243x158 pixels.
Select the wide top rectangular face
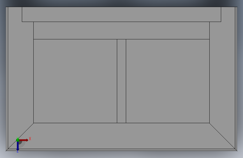pos(122,14)
